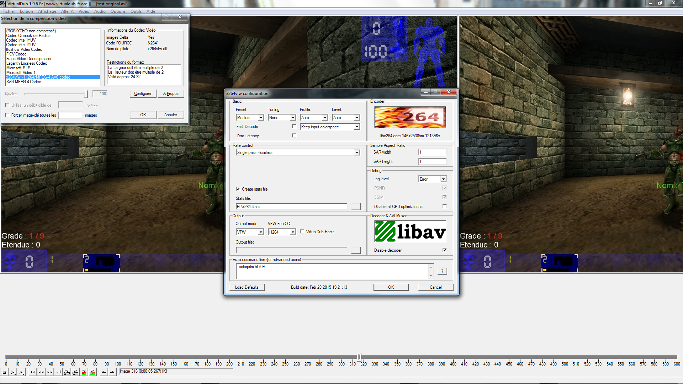The image size is (683, 384).
Task: Click the Configurer button
Action: (x=143, y=94)
